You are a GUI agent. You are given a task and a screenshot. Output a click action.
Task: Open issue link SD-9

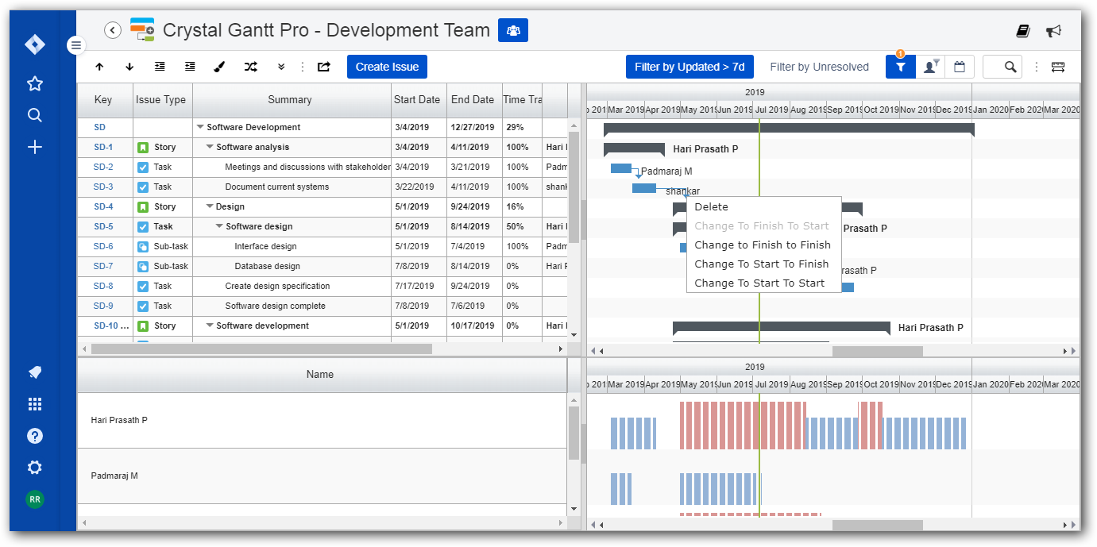103,306
